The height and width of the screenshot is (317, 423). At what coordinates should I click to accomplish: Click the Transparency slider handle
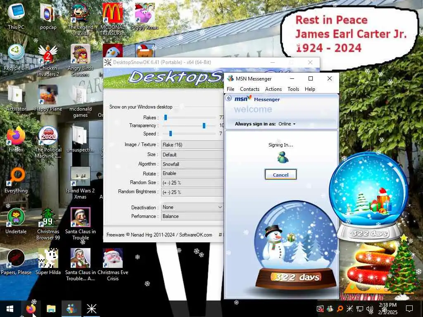[204, 125]
